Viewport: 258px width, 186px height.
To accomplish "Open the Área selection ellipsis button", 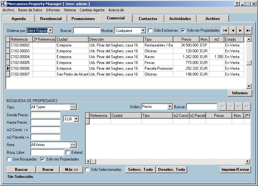I will [x=73, y=145].
